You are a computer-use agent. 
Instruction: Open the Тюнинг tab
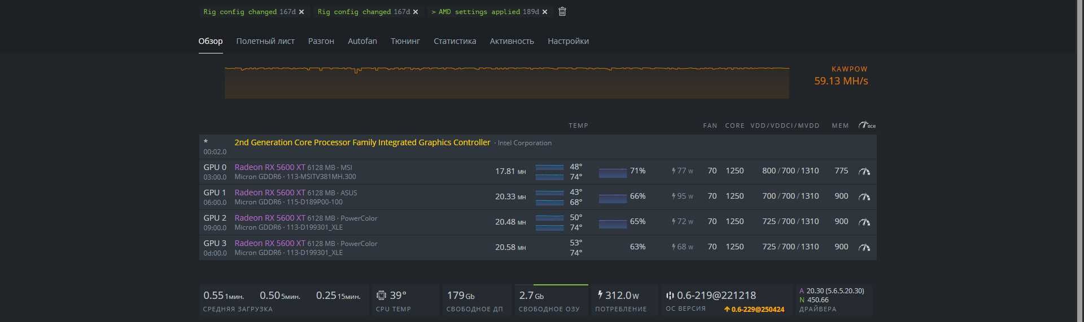(x=405, y=41)
